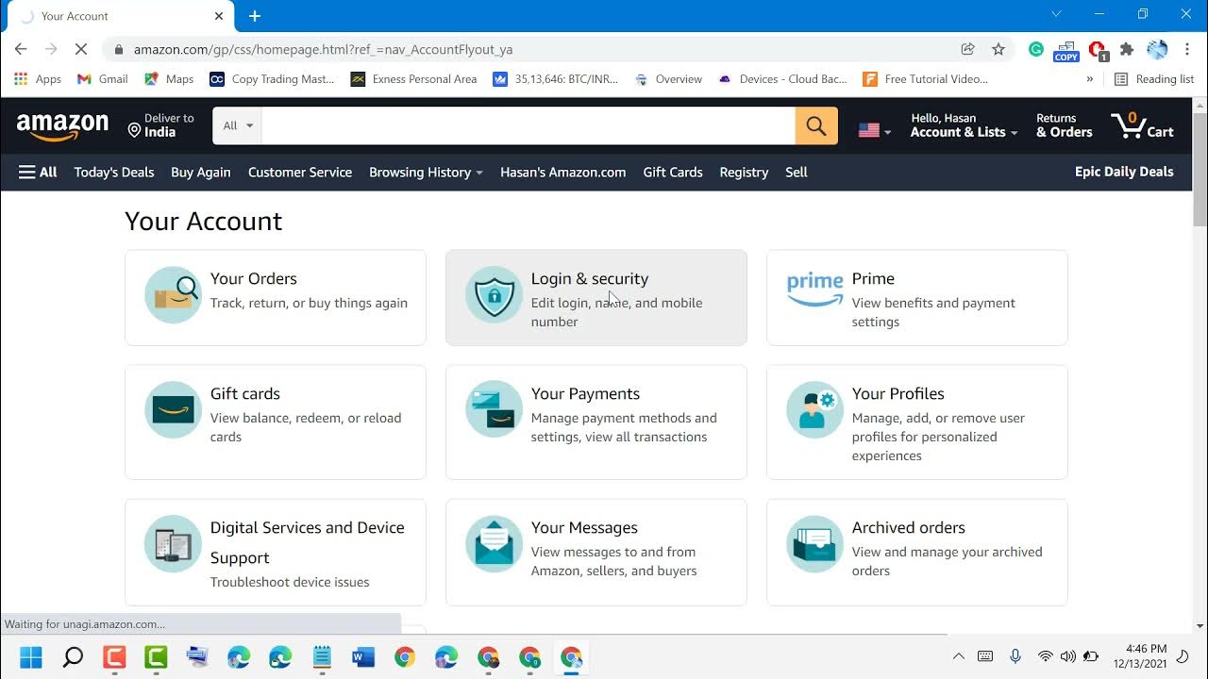The height and width of the screenshot is (679, 1208).
Task: Click the search magnifier button
Action: point(816,125)
